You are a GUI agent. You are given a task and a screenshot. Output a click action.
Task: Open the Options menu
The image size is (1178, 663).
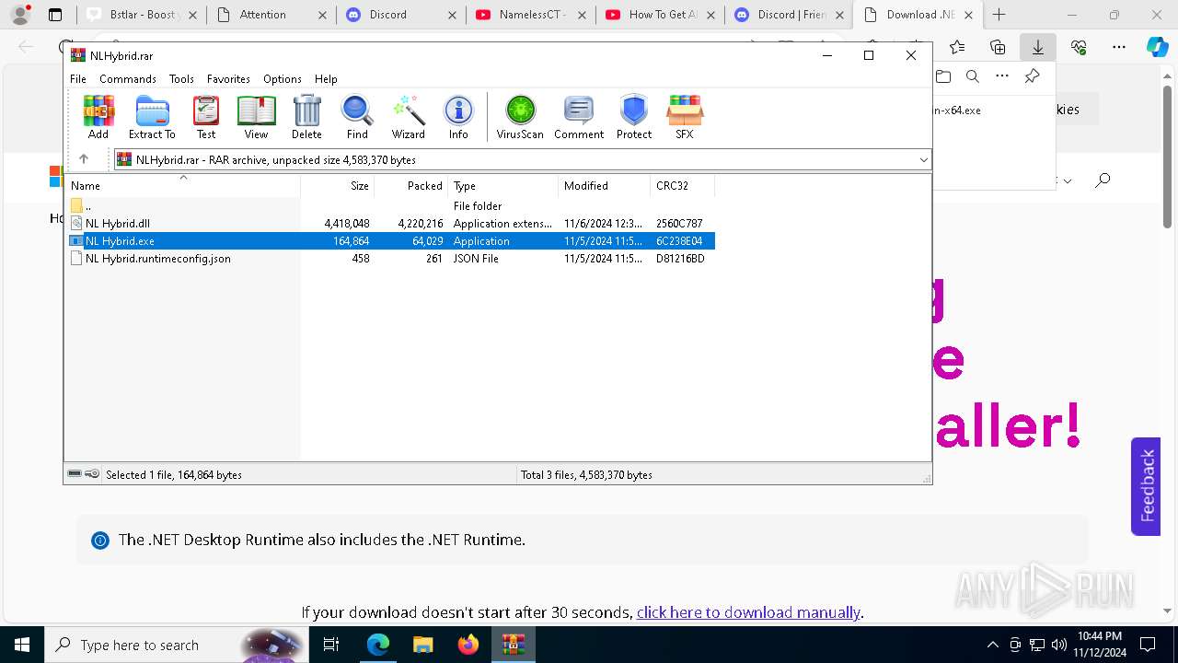[x=283, y=79]
